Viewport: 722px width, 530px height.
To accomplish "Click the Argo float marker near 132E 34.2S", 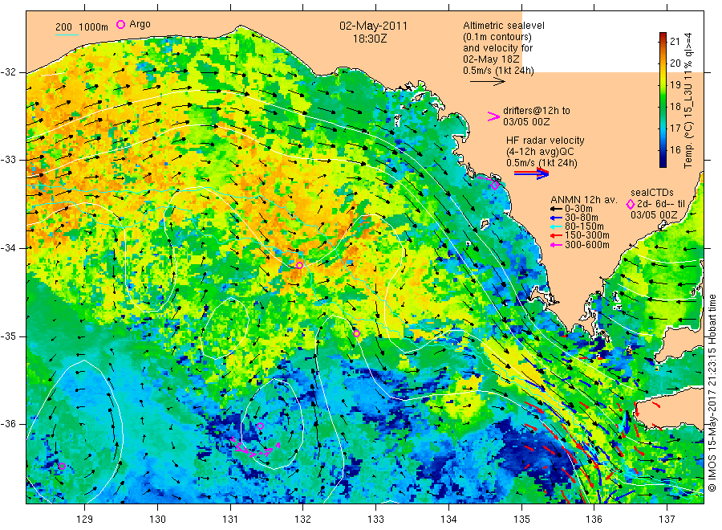I will tap(300, 265).
